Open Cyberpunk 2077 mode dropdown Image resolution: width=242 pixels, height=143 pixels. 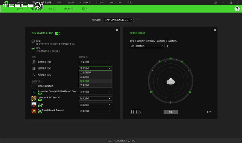95,98
